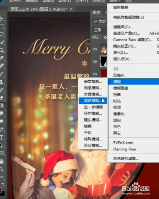The image size is (159, 199).
Task: Select the Path Selection arrow tool
Action: [x=2, y=145]
